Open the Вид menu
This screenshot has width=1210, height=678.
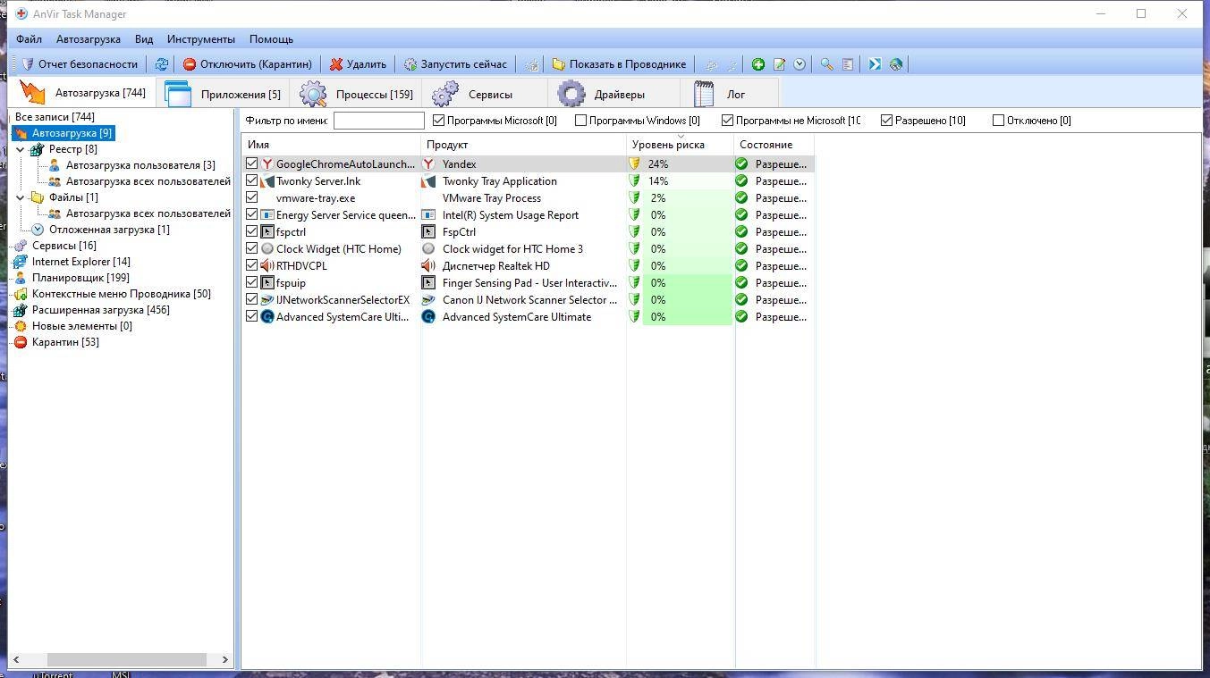pyautogui.click(x=144, y=39)
